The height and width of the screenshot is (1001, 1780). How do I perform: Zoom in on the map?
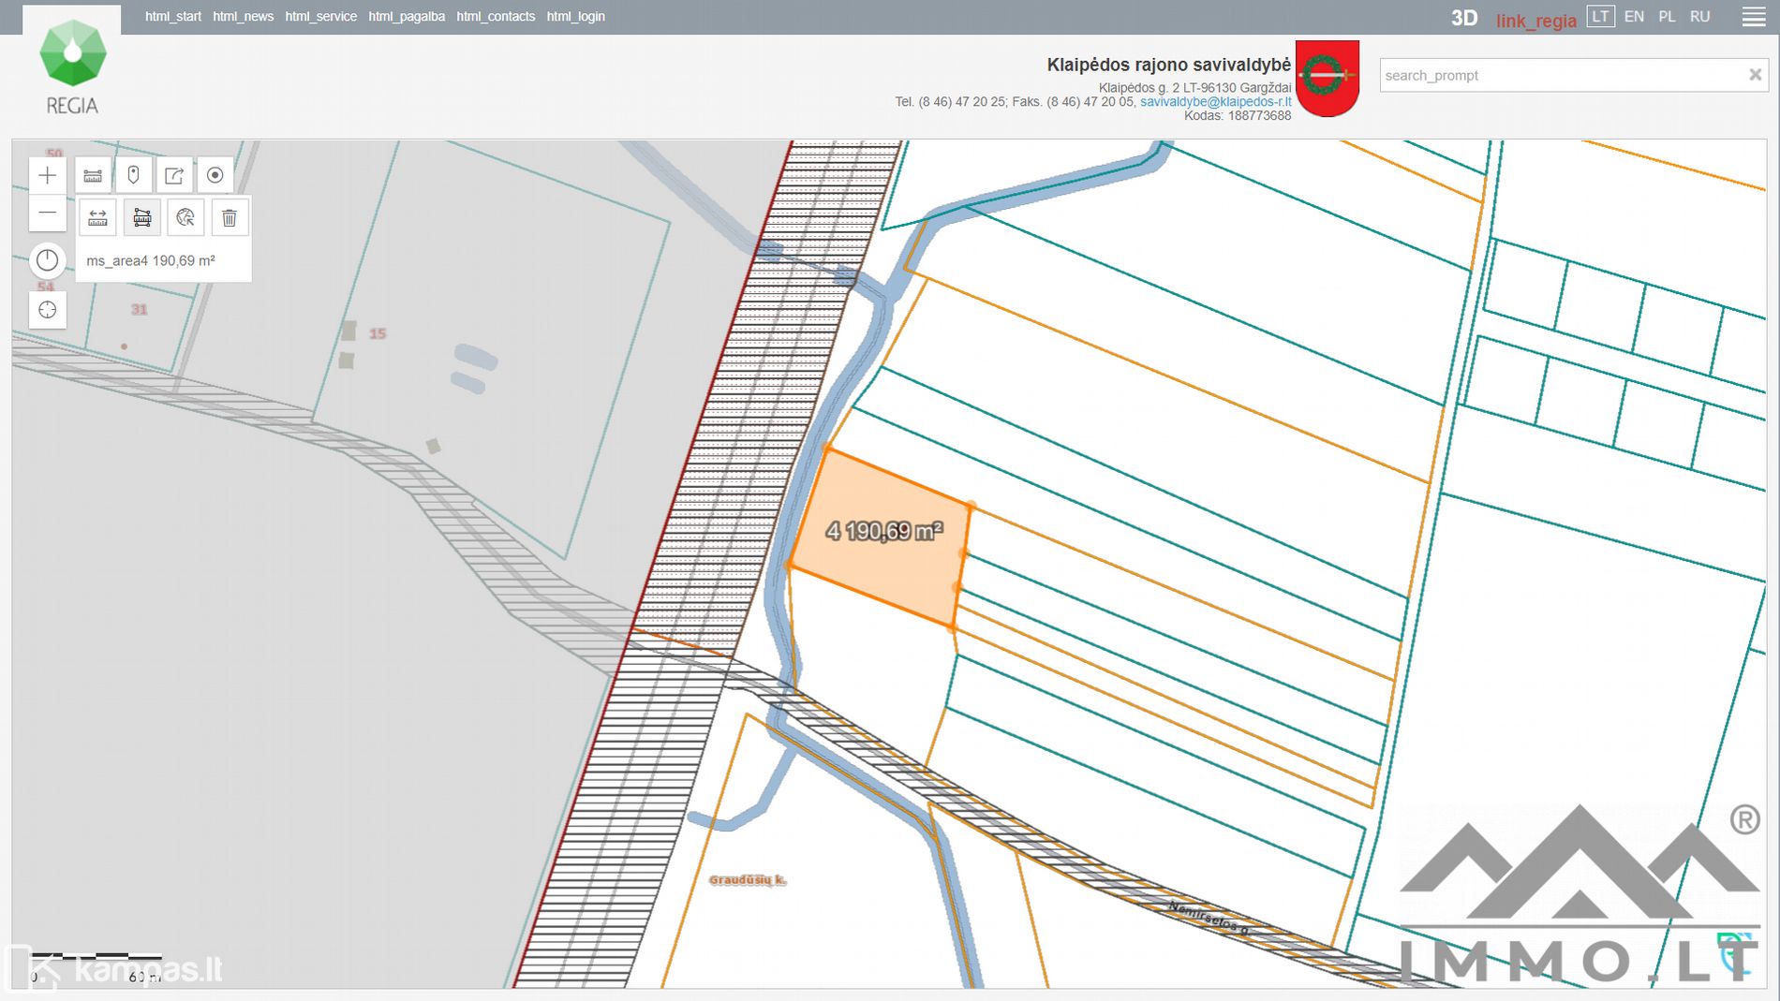click(48, 175)
